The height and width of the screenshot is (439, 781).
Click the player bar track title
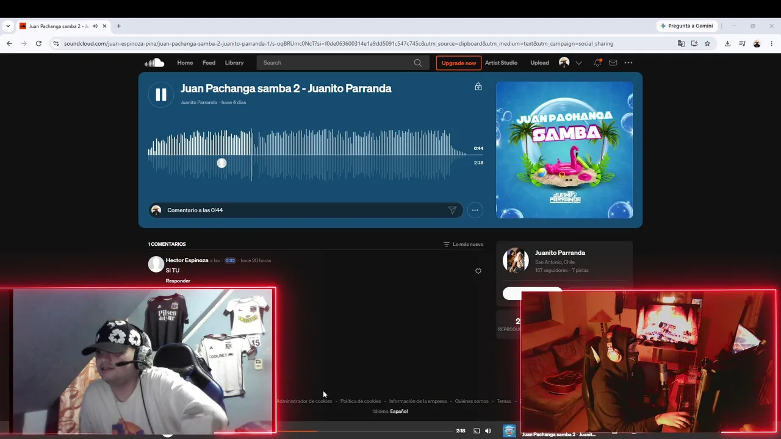pyautogui.click(x=559, y=434)
